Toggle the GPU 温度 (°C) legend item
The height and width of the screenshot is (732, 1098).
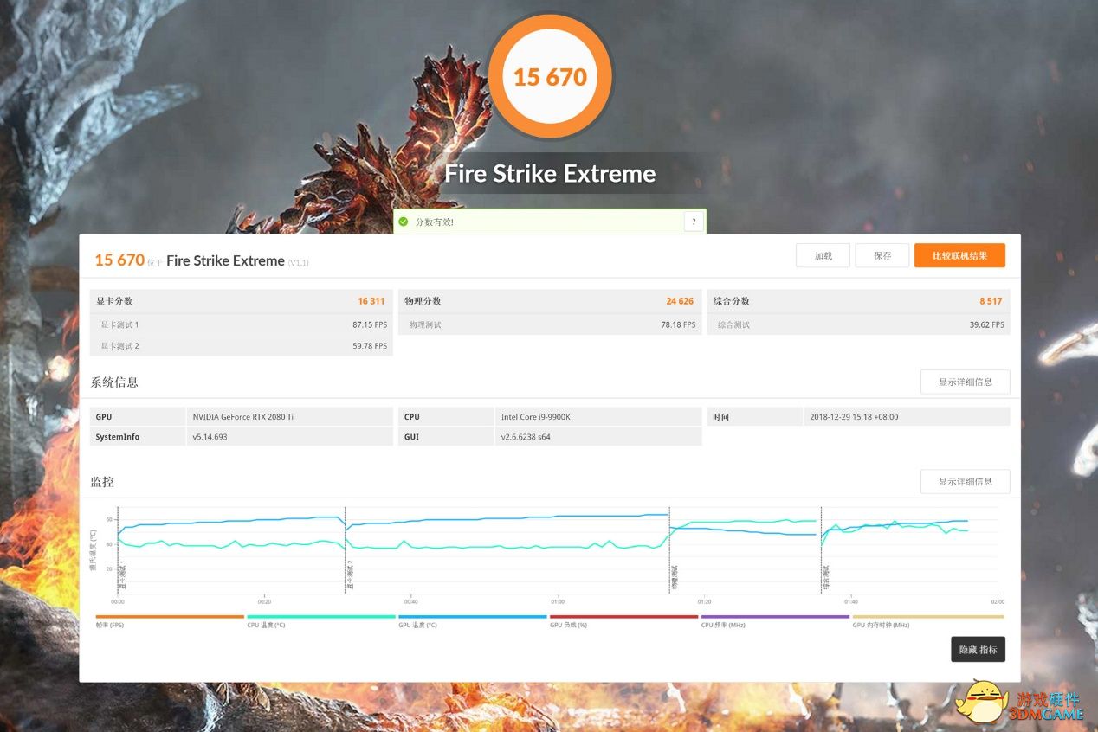(473, 620)
